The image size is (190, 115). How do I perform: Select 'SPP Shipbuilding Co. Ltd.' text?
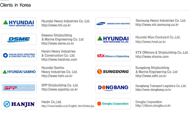pos(60,85)
